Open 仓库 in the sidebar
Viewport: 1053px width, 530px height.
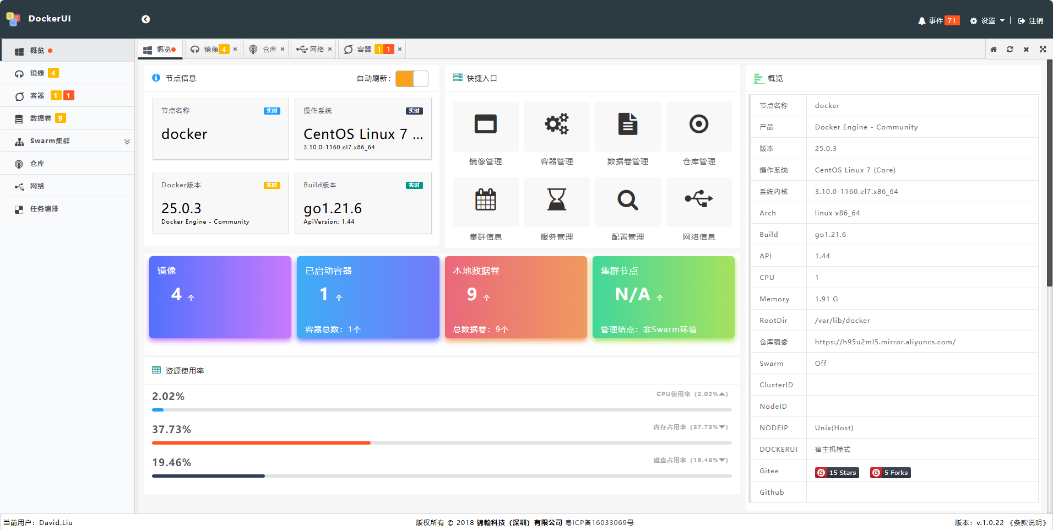[67, 164]
